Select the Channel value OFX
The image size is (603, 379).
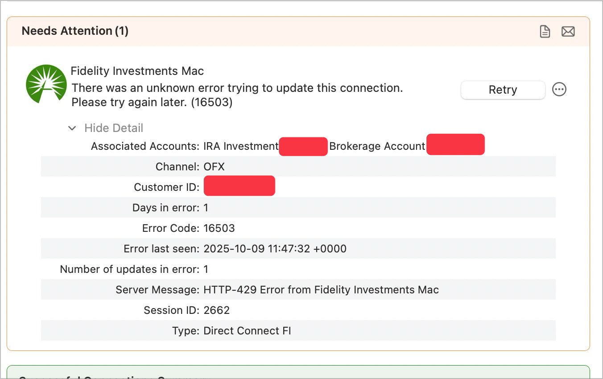click(214, 167)
